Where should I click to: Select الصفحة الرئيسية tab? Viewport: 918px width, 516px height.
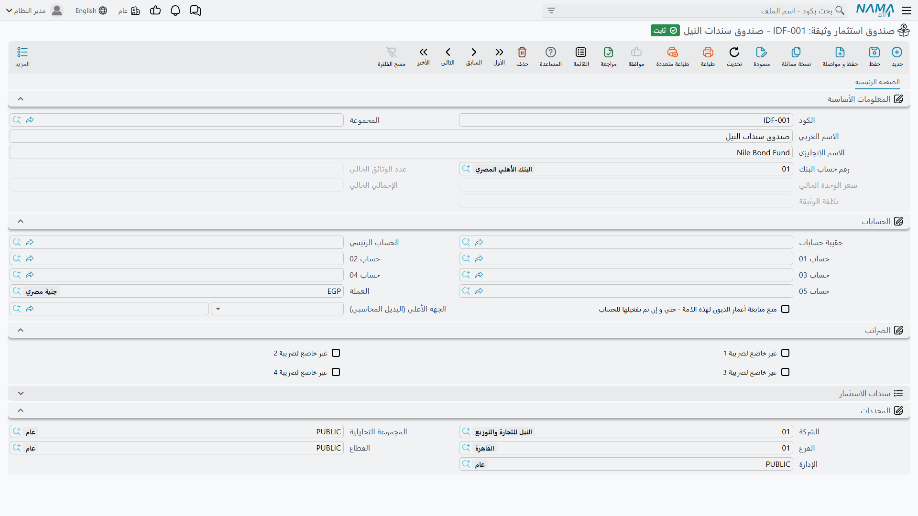[877, 82]
